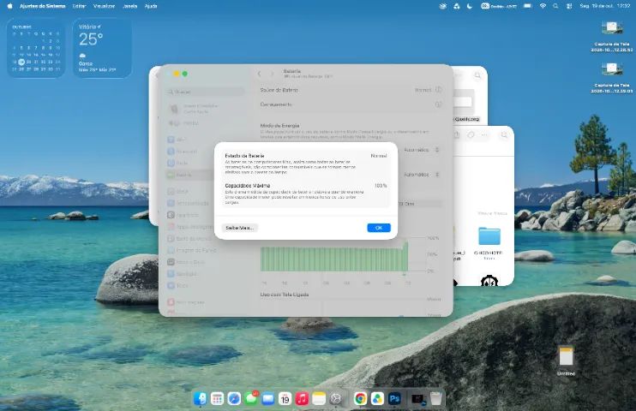The height and width of the screenshot is (411, 636).
Task: Open the BR keyboard input source menu
Action: [x=499, y=6]
